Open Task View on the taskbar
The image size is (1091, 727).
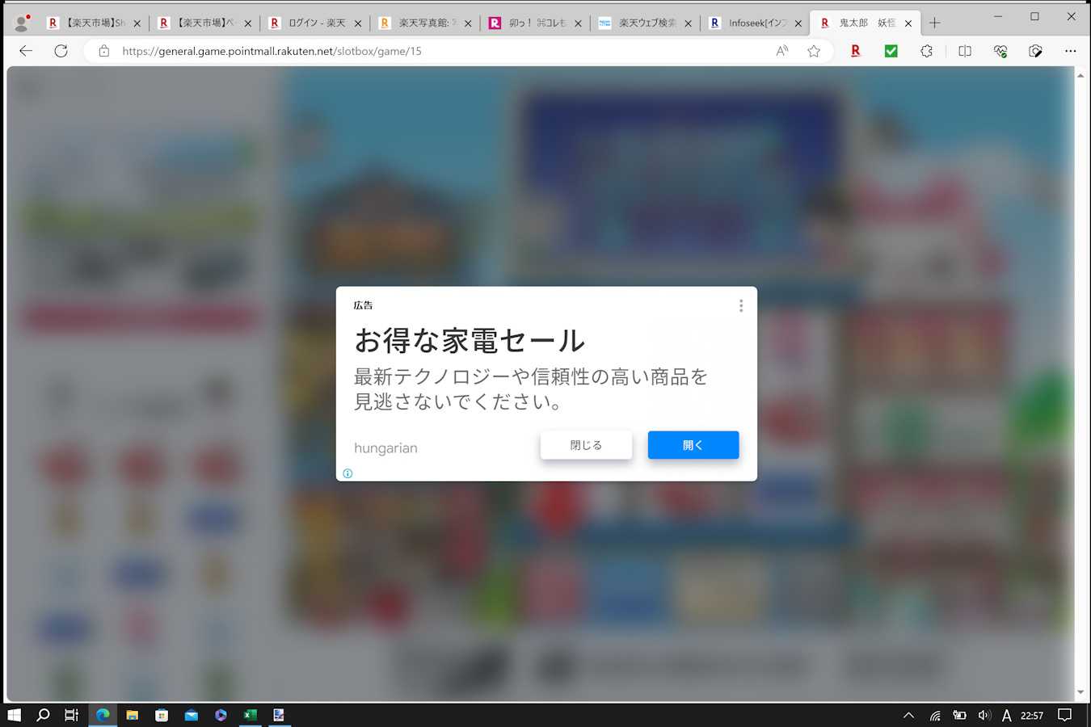coord(72,715)
